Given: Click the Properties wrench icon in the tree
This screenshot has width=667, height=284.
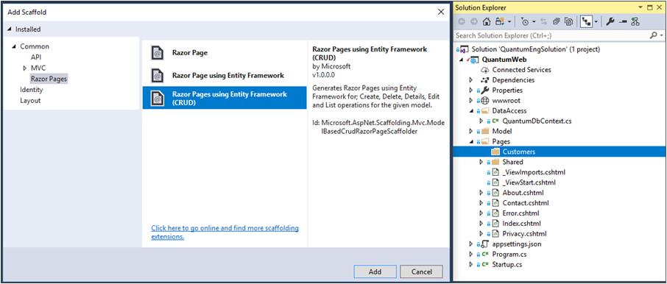Looking at the screenshot, I should 485,90.
